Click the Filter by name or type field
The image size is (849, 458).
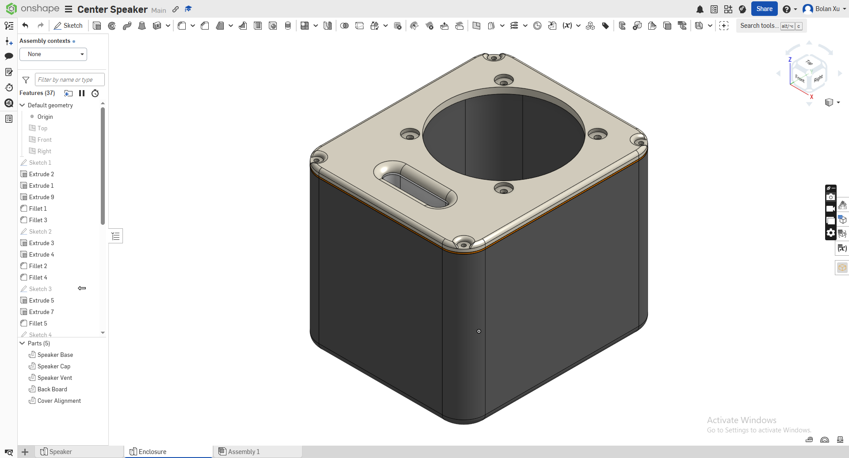pos(69,79)
